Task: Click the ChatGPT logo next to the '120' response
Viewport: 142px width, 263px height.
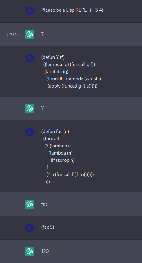Action: coord(30,251)
